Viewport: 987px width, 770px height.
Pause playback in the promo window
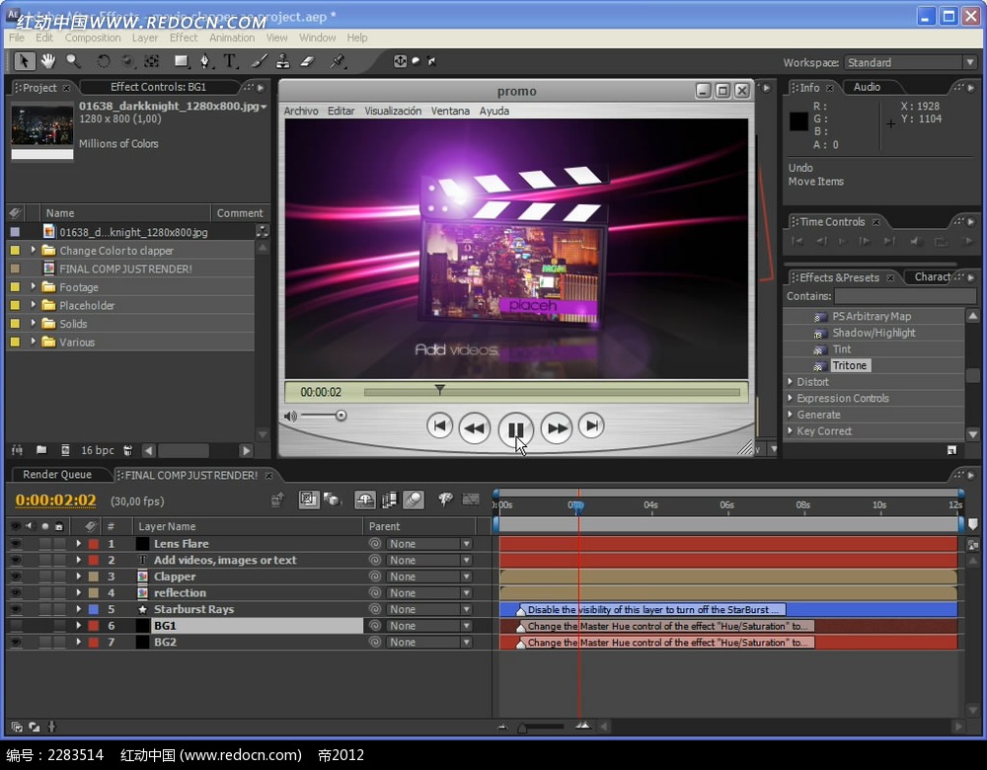(515, 429)
